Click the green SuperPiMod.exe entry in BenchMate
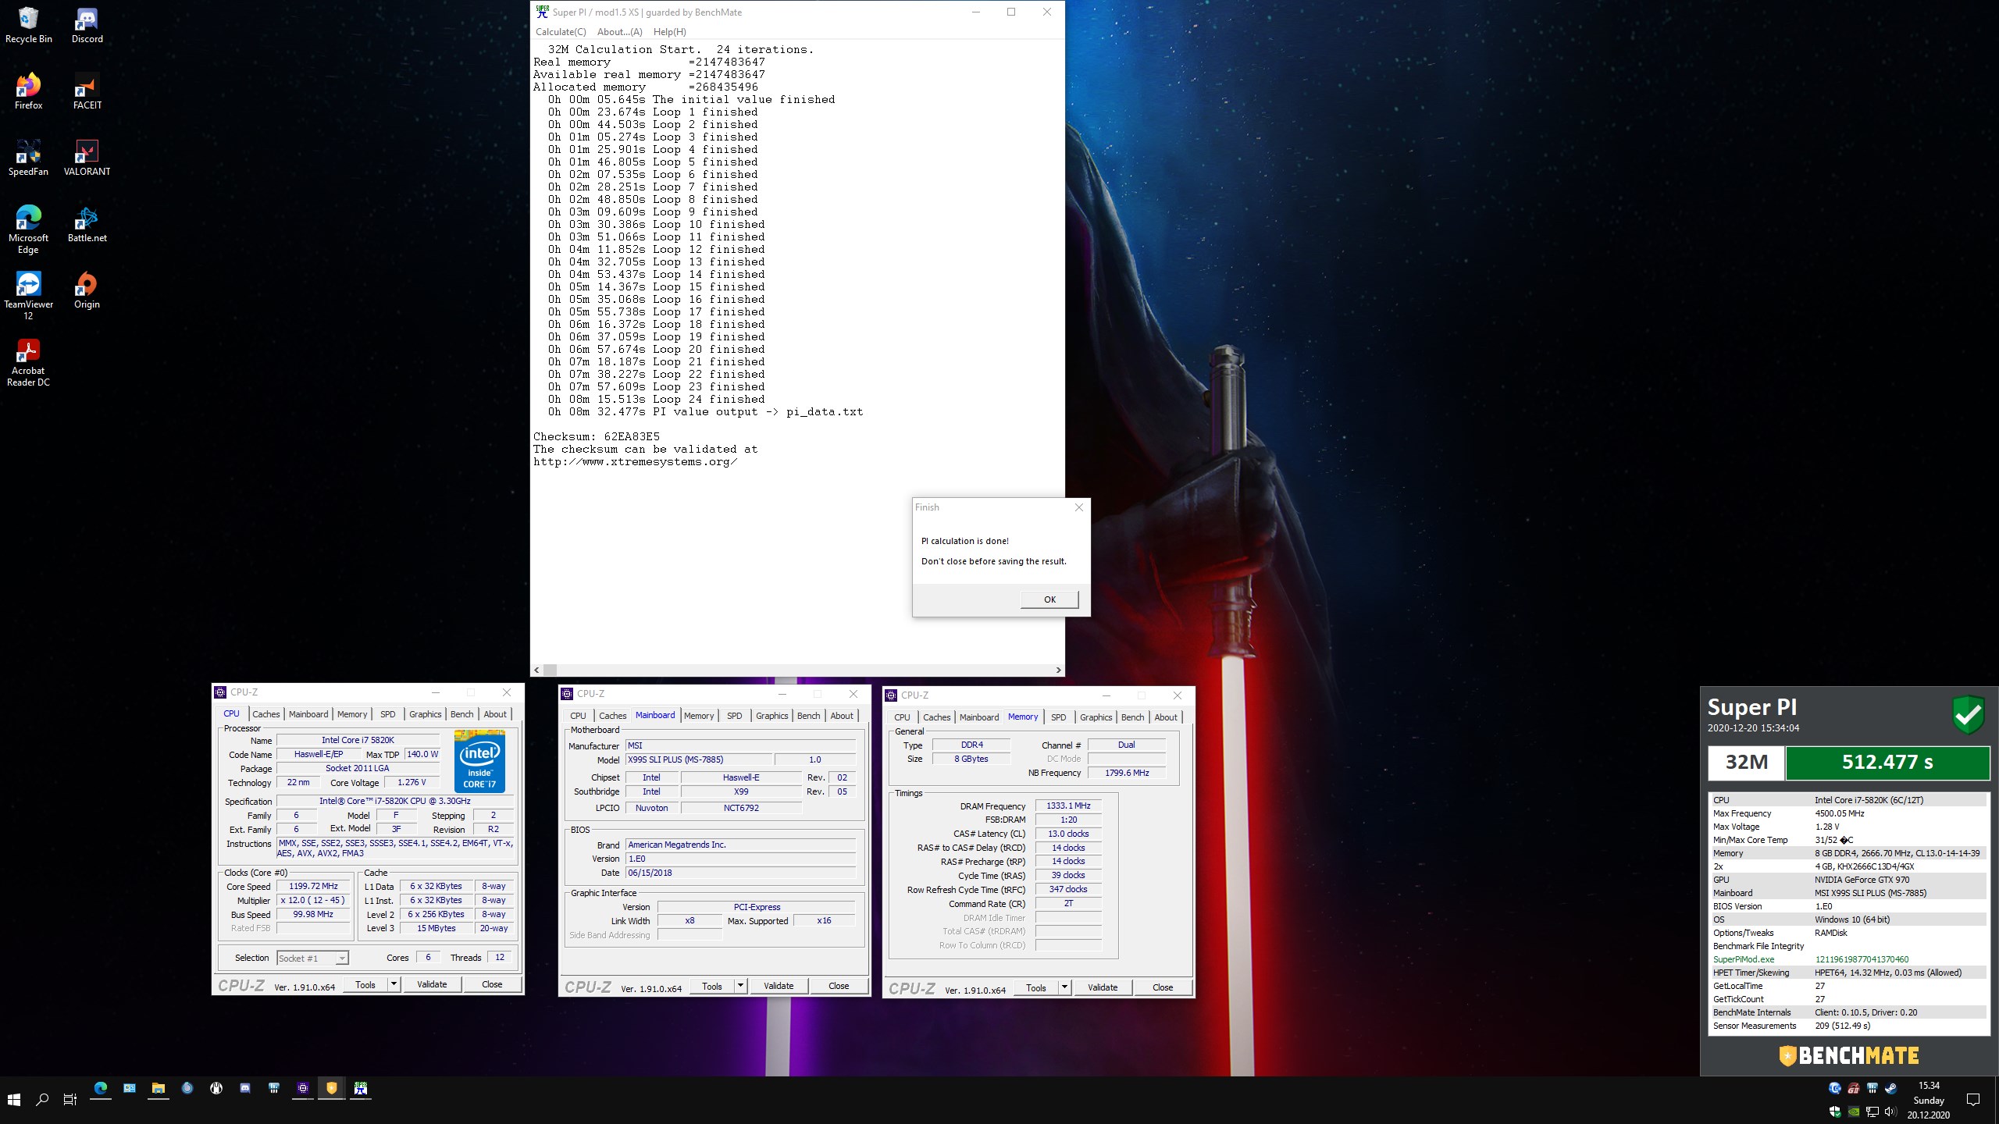 point(1744,959)
